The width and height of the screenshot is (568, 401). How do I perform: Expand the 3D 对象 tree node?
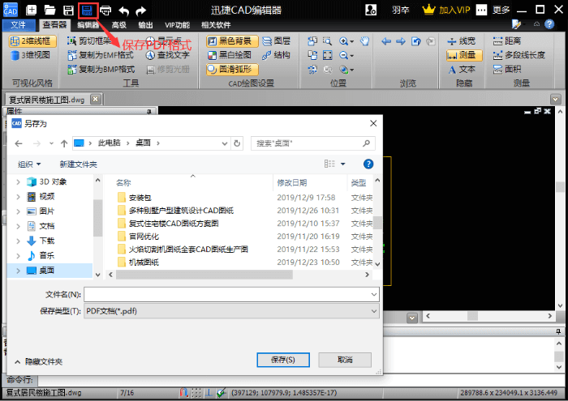click(18, 182)
